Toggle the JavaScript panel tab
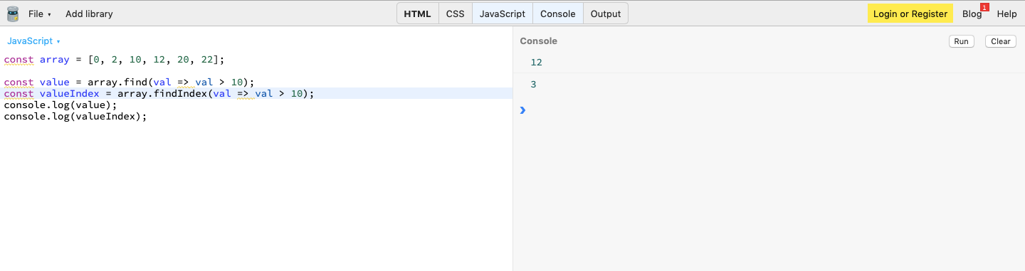Screen dimensions: 1025x271 pos(503,14)
